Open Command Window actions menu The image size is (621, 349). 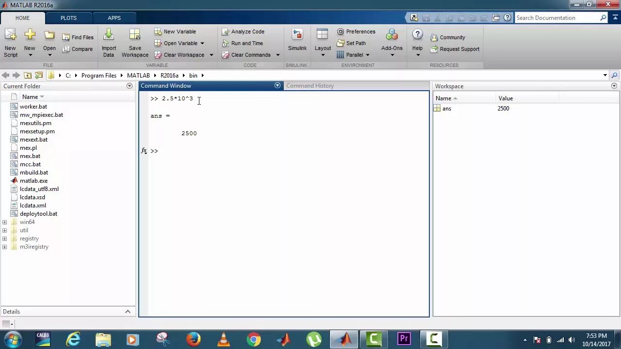click(x=278, y=85)
